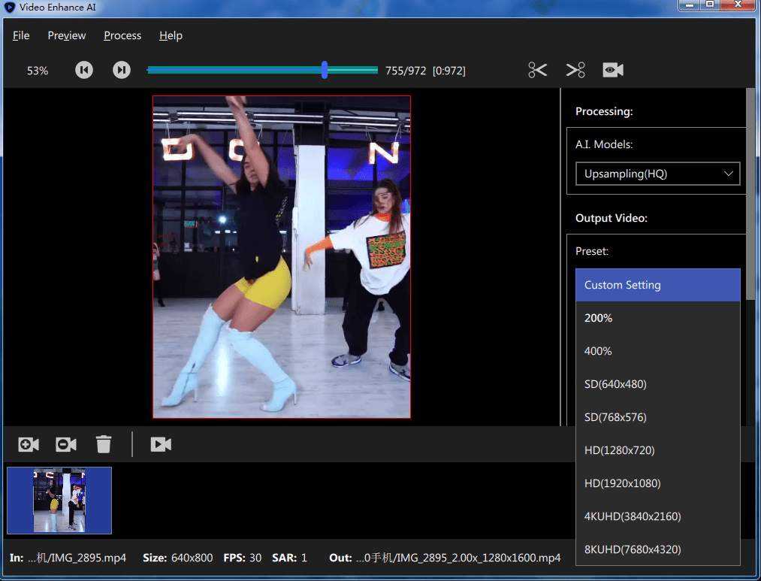Viewport: 761px width, 581px height.
Task: Open preview with camera eye icon
Action: tap(613, 70)
